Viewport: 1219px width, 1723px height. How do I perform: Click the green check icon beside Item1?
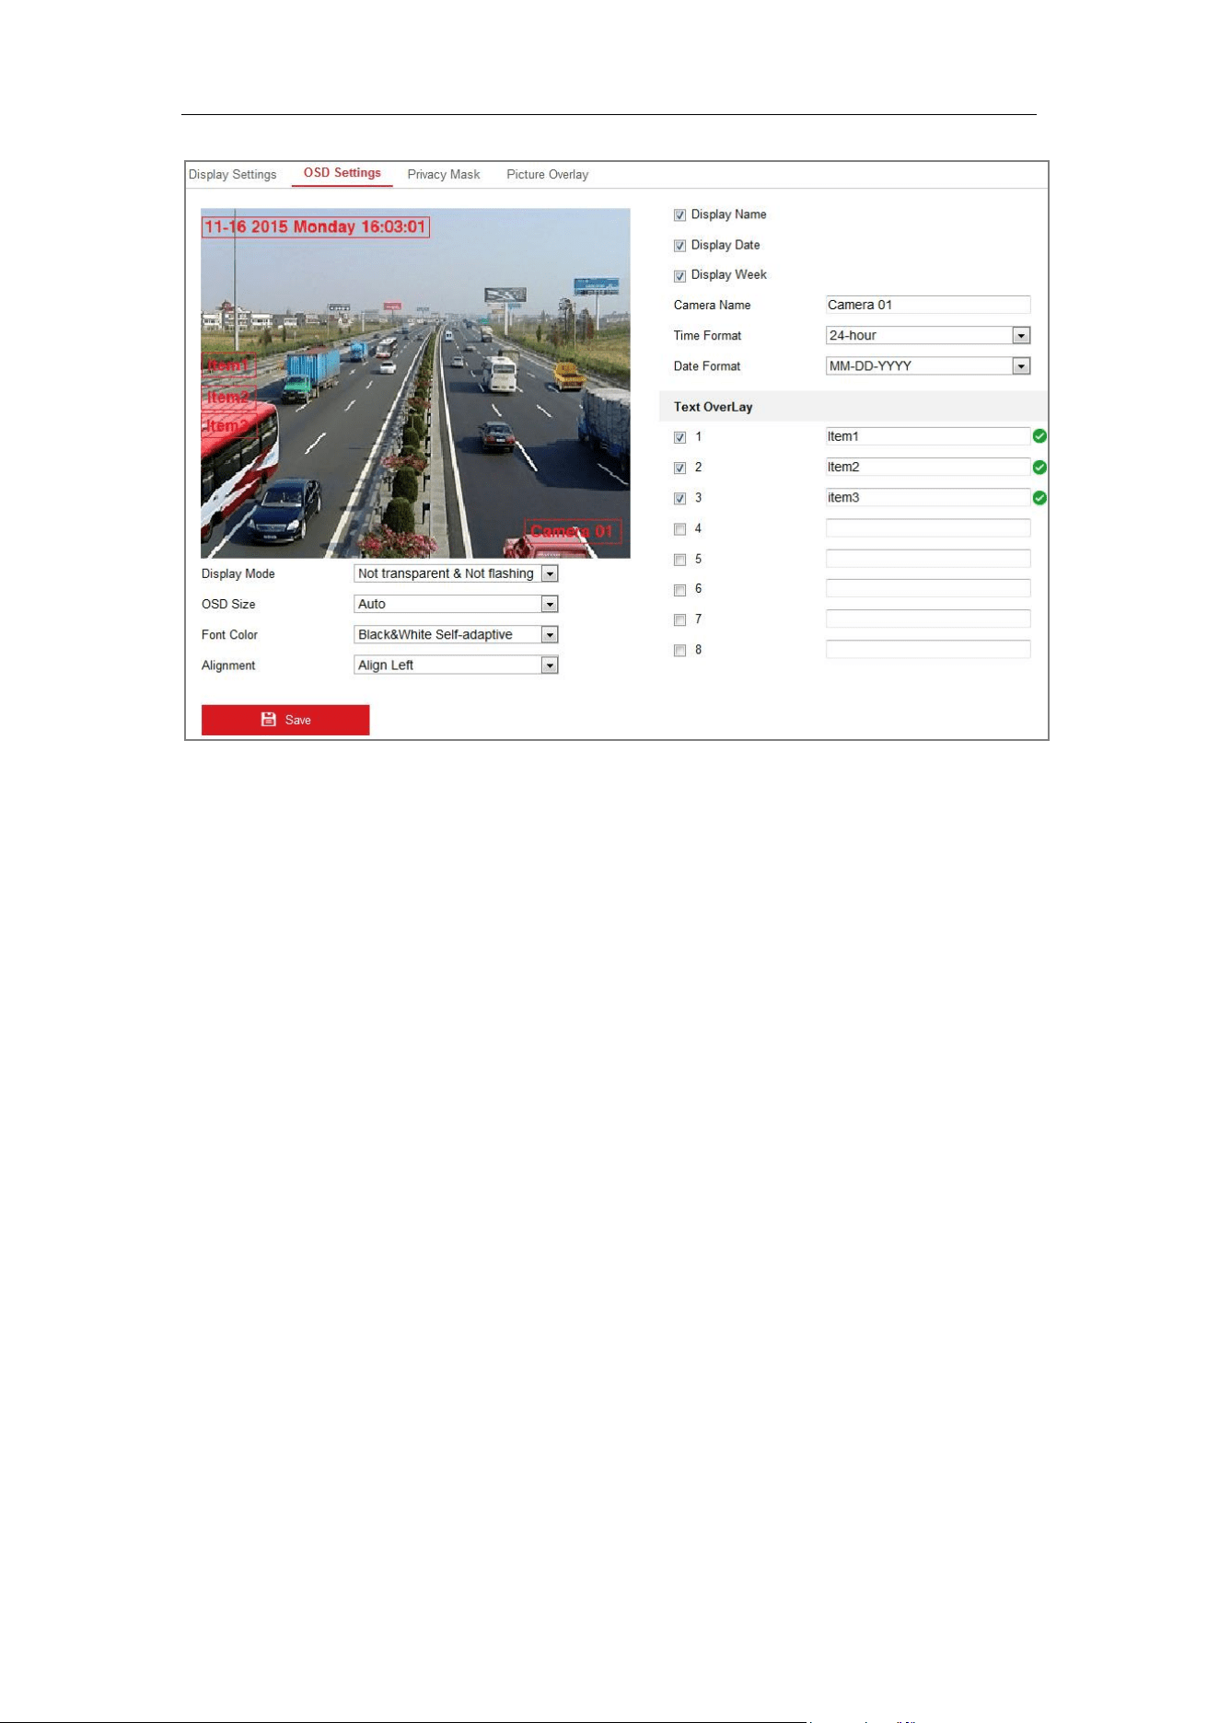tap(1039, 436)
